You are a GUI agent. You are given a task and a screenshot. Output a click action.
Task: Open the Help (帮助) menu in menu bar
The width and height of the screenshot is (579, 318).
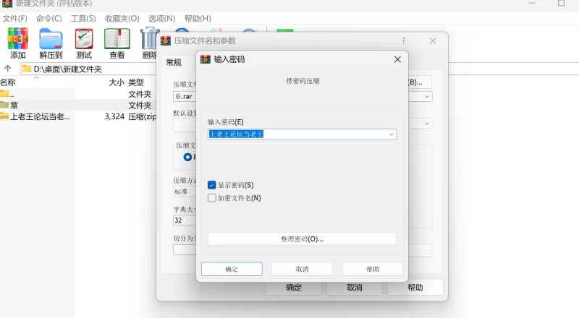(198, 19)
